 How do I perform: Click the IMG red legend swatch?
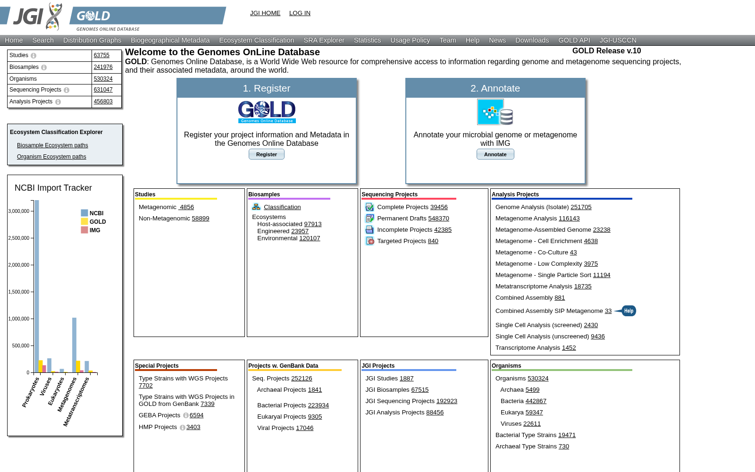[x=84, y=230]
